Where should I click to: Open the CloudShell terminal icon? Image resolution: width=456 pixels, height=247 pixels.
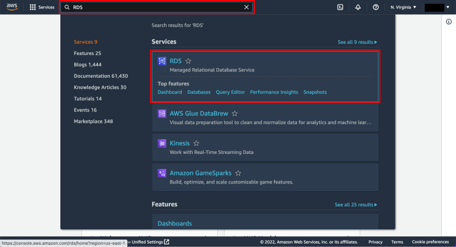click(x=340, y=7)
